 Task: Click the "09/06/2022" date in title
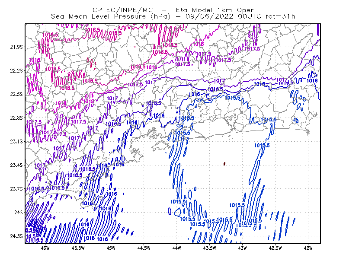click(x=209, y=16)
